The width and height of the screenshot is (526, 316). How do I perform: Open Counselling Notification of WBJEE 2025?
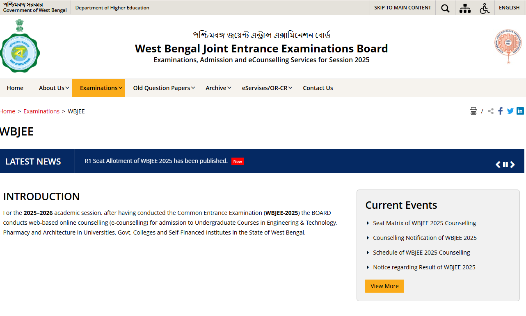[x=425, y=238]
